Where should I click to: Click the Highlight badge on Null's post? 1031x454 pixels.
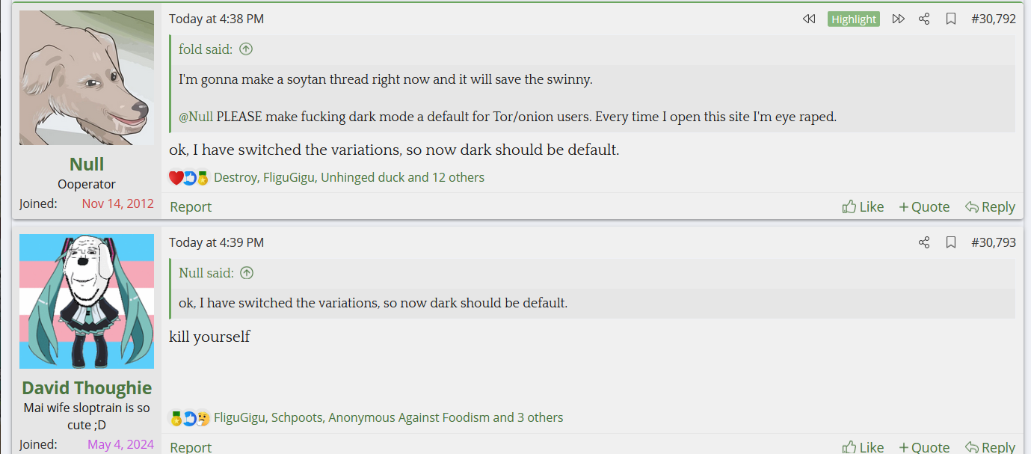(x=853, y=19)
